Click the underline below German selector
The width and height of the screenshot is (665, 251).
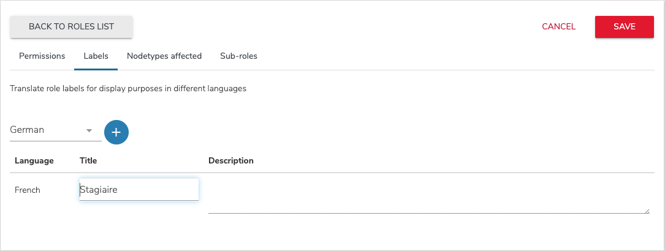(x=56, y=141)
